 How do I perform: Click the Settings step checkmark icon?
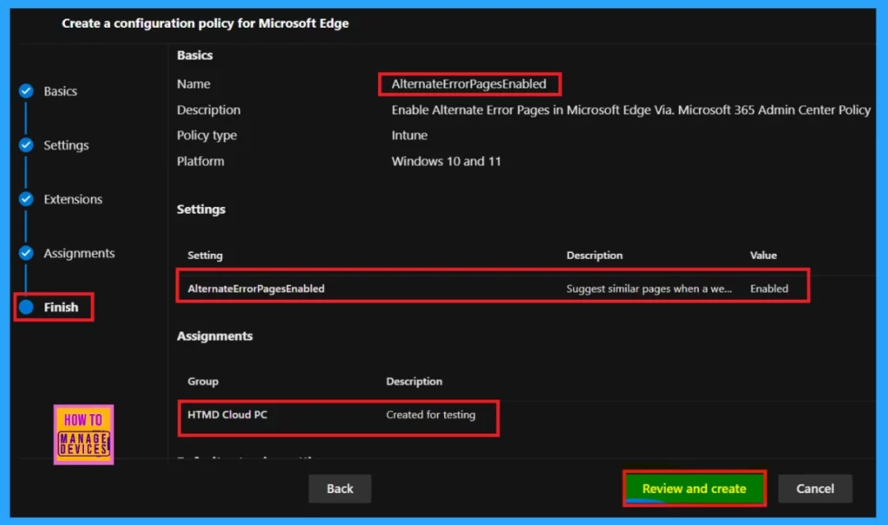(x=26, y=146)
